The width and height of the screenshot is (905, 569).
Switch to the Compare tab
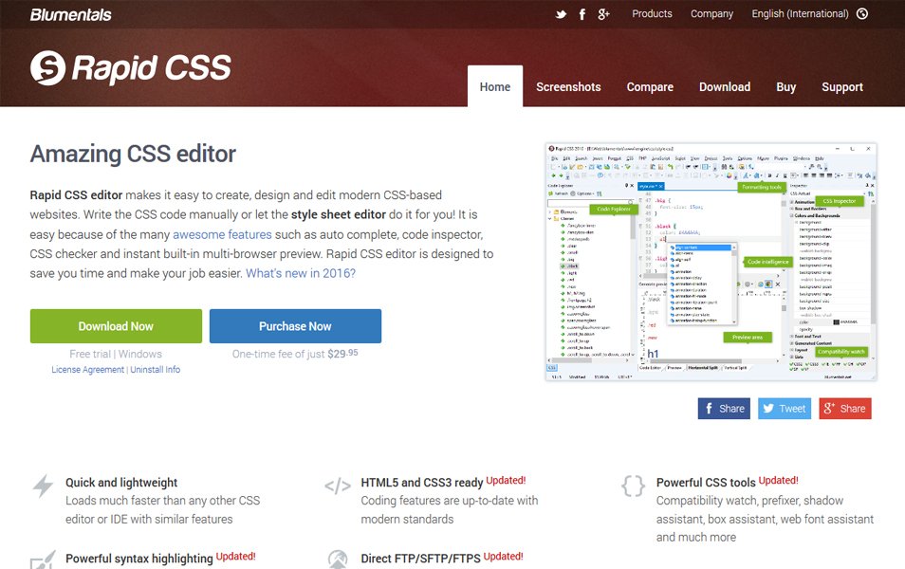pyautogui.click(x=650, y=87)
